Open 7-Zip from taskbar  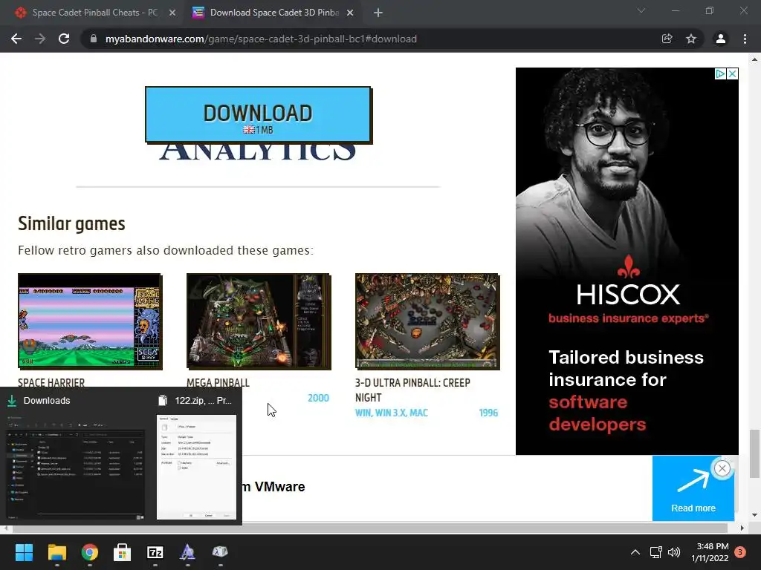[155, 552]
